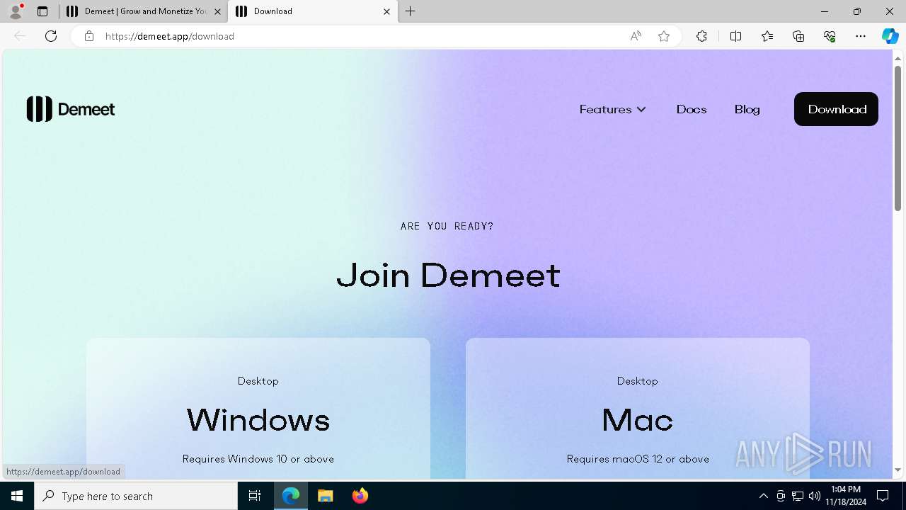Open the Copilot icon

point(890,36)
